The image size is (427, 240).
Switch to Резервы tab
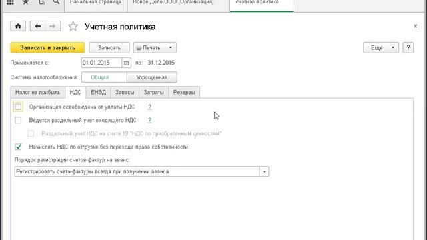point(184,93)
